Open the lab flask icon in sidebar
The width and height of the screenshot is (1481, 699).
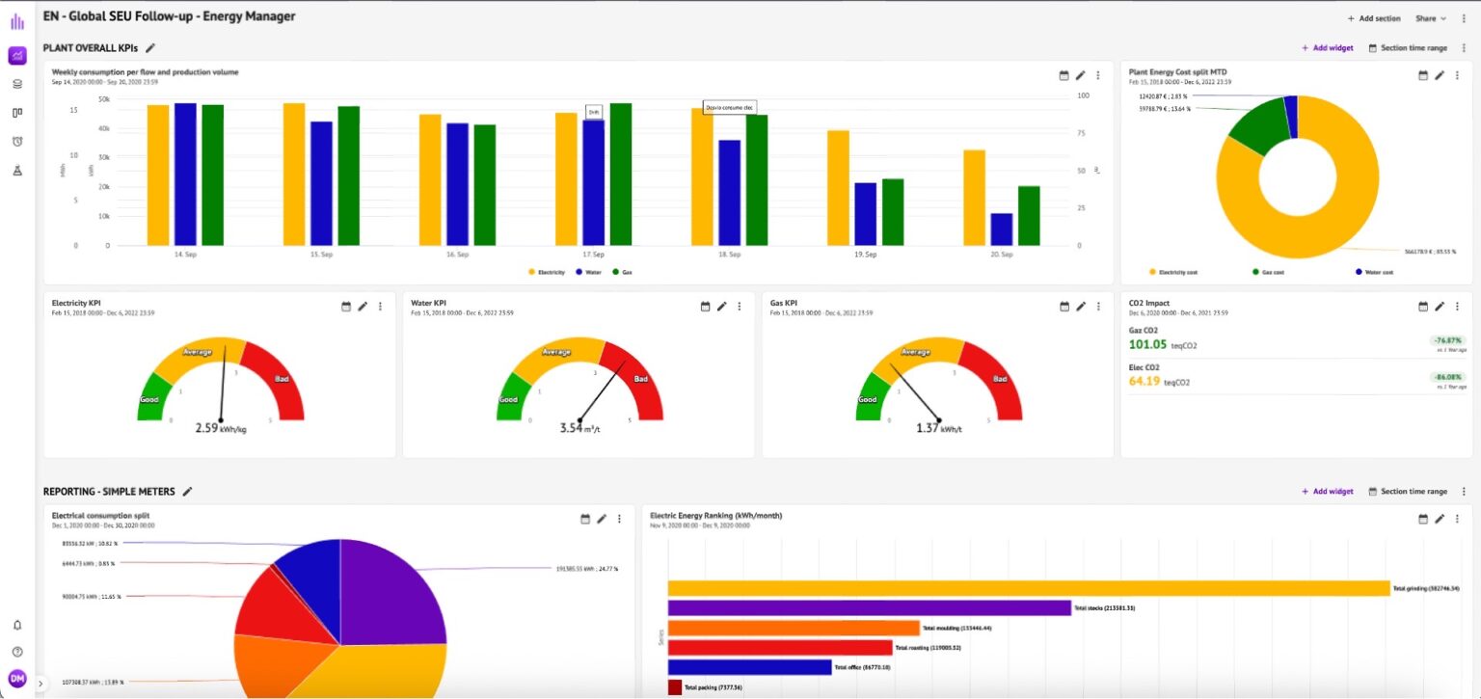click(17, 170)
